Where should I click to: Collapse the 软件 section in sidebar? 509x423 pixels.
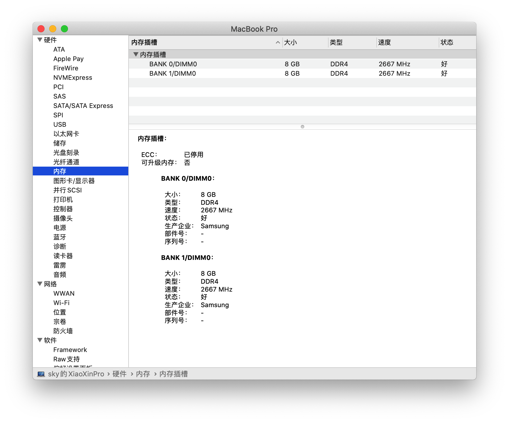(x=40, y=340)
